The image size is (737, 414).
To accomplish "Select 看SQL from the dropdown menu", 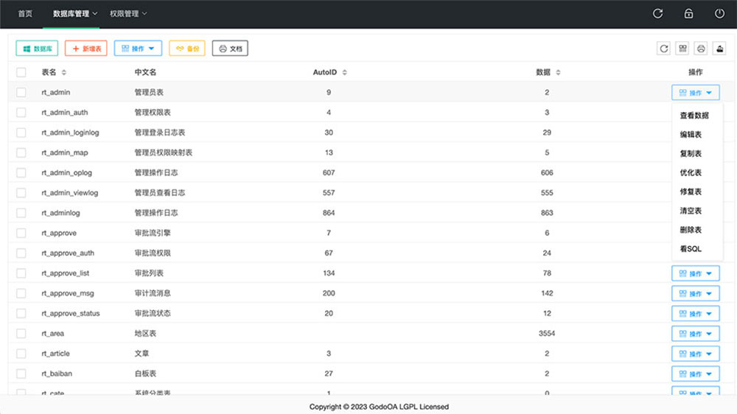I will (x=691, y=249).
